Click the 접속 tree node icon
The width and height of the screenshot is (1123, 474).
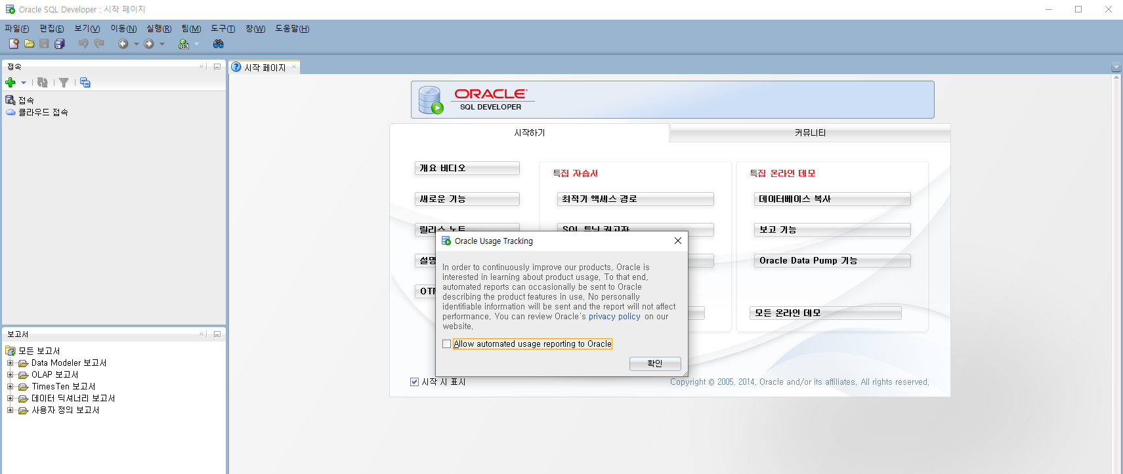(x=11, y=100)
